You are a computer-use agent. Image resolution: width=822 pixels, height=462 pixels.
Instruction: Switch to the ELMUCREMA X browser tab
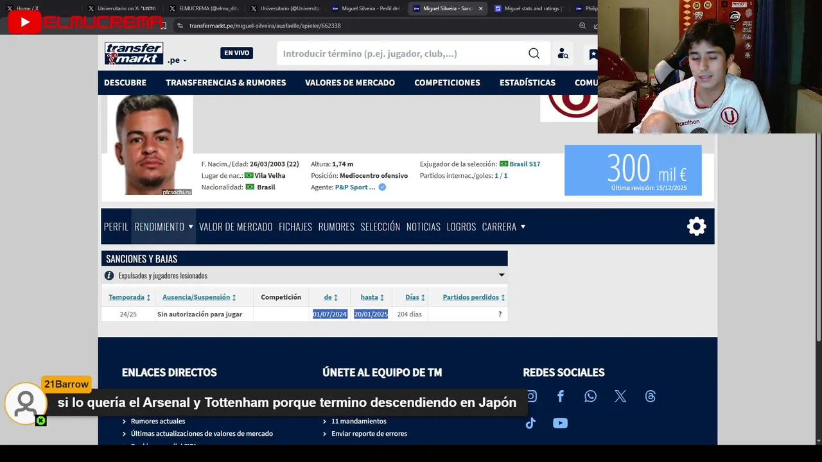(203, 8)
